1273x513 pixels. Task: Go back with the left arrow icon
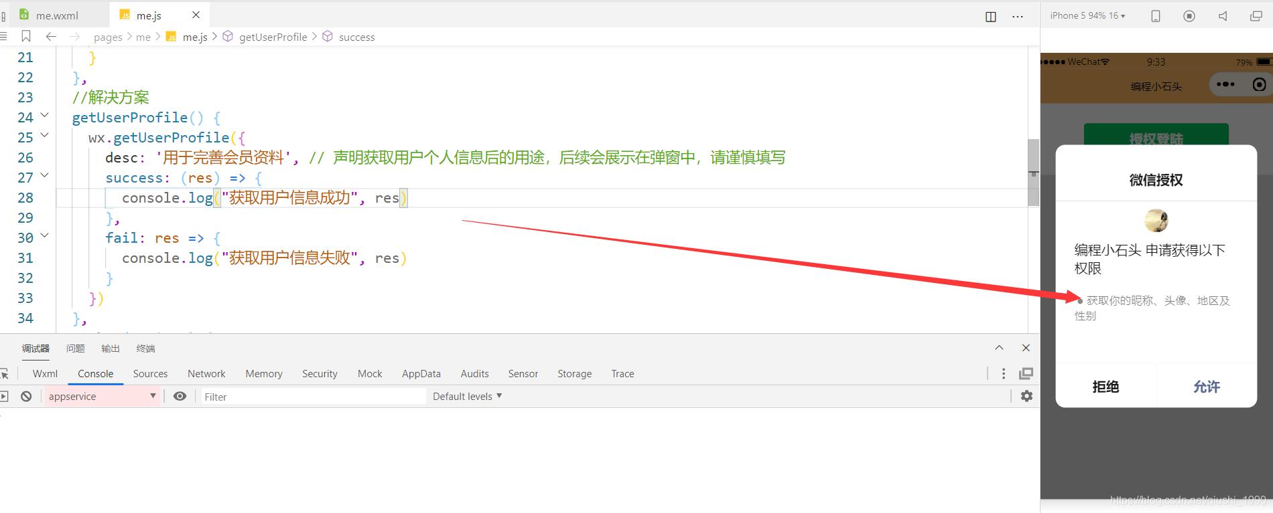pos(51,36)
